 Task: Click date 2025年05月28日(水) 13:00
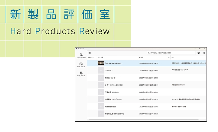coord(149,92)
